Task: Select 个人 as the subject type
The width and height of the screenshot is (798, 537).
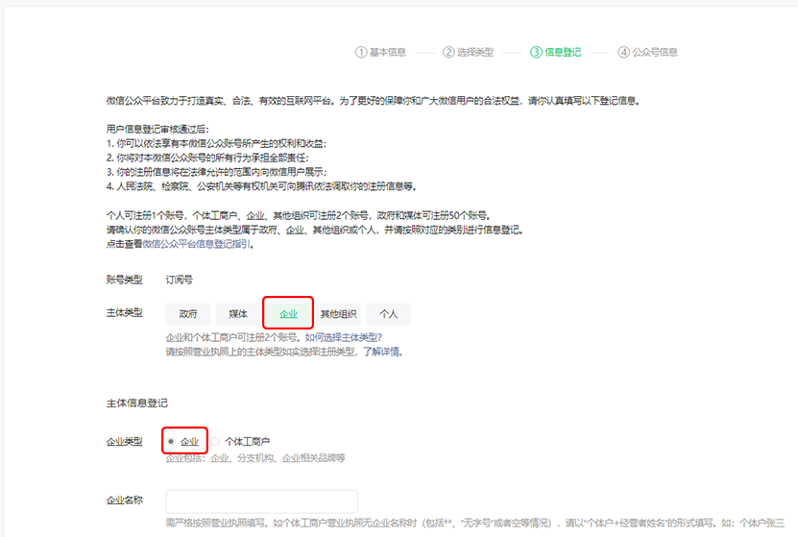Action: click(x=388, y=314)
